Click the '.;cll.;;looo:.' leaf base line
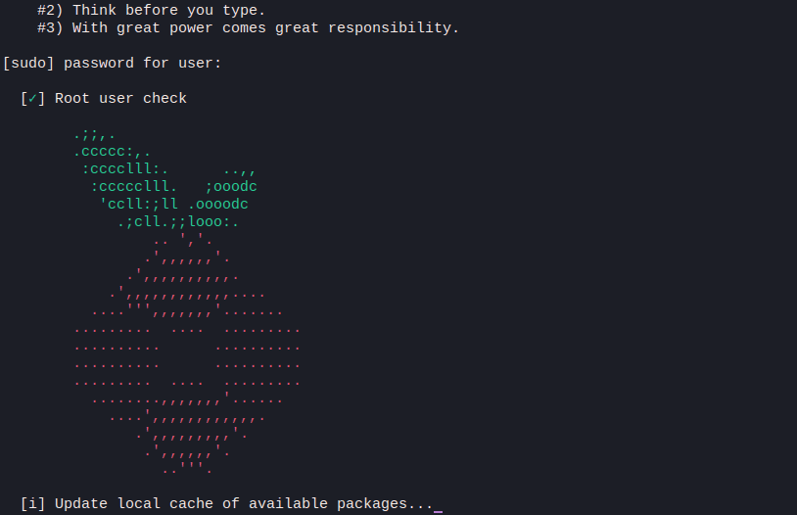Screen dimensions: 797x515 pos(178,222)
